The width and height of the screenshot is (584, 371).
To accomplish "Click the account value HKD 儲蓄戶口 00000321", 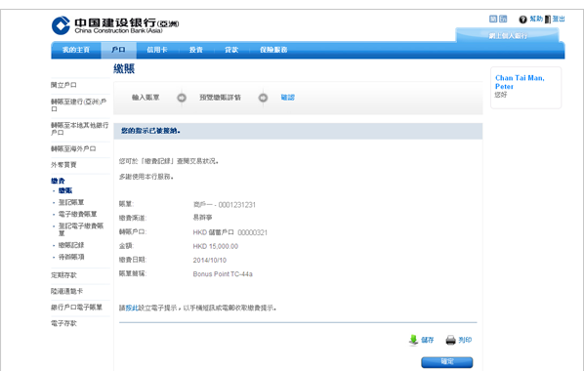I will coord(230,232).
